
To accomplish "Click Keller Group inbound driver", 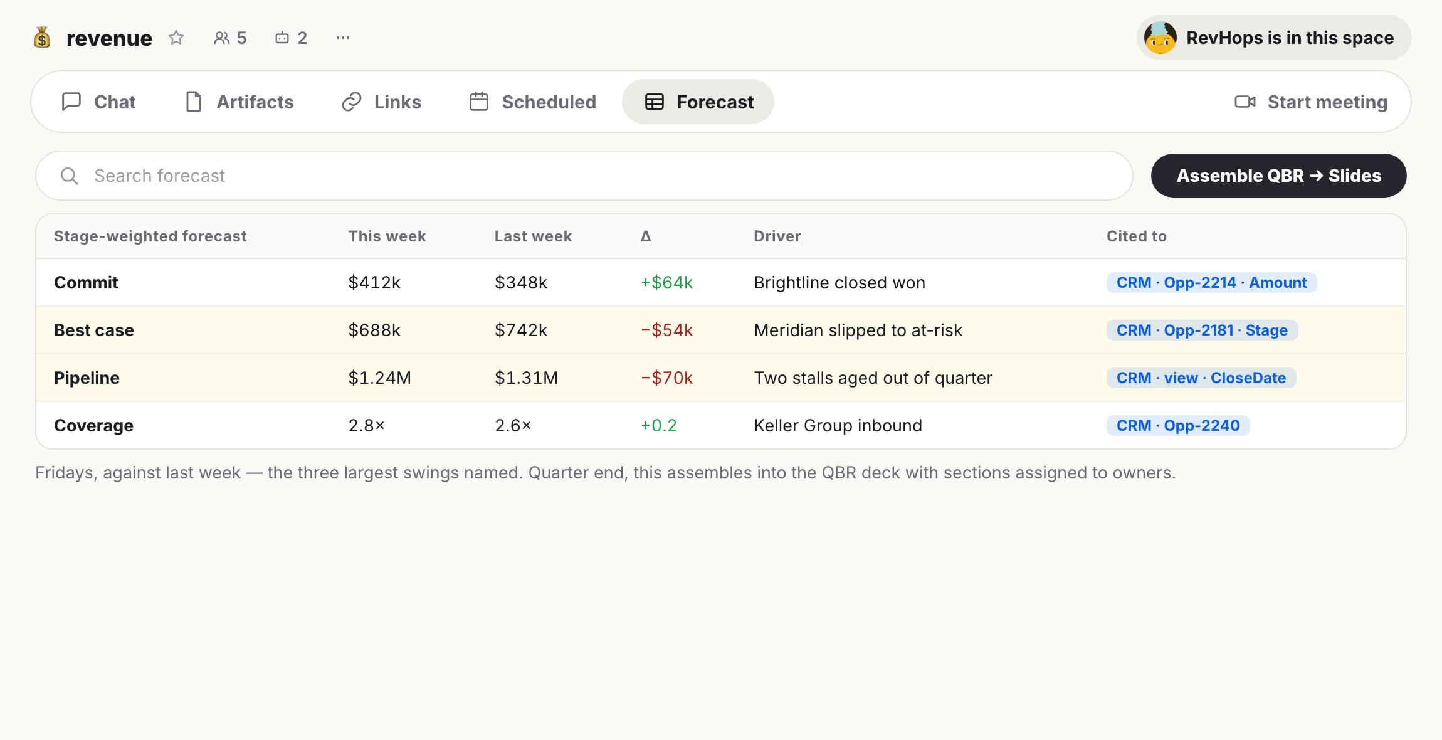I will click(838, 425).
